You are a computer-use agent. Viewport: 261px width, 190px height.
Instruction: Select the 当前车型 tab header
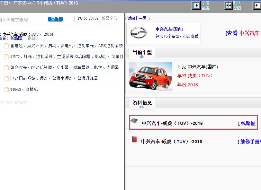pos(142,53)
